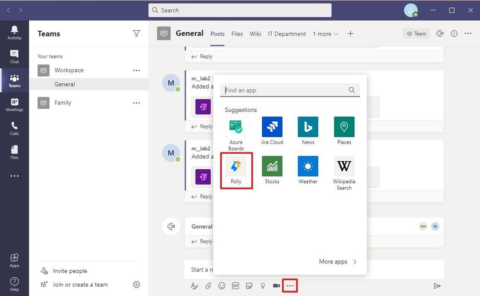
Task: Go to Activity in the left sidebar
Action: click(x=14, y=33)
